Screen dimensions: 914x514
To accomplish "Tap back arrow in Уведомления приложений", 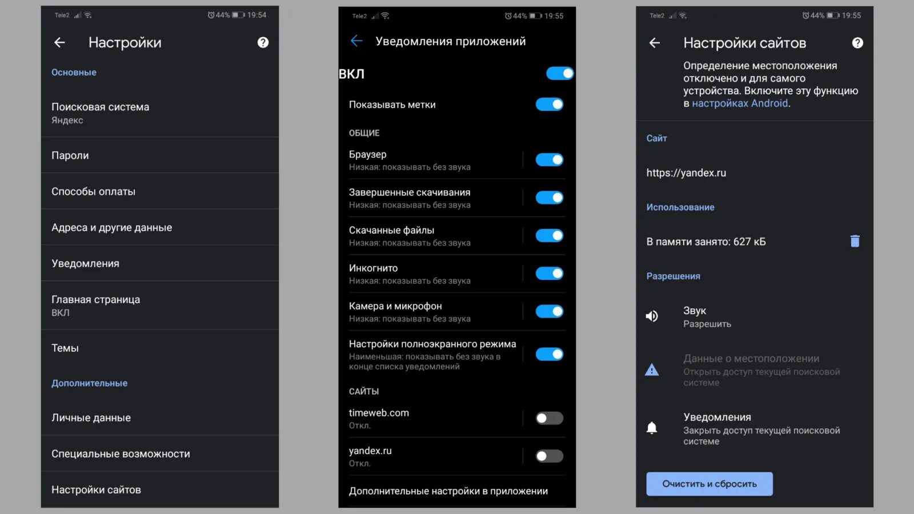I will pos(356,41).
